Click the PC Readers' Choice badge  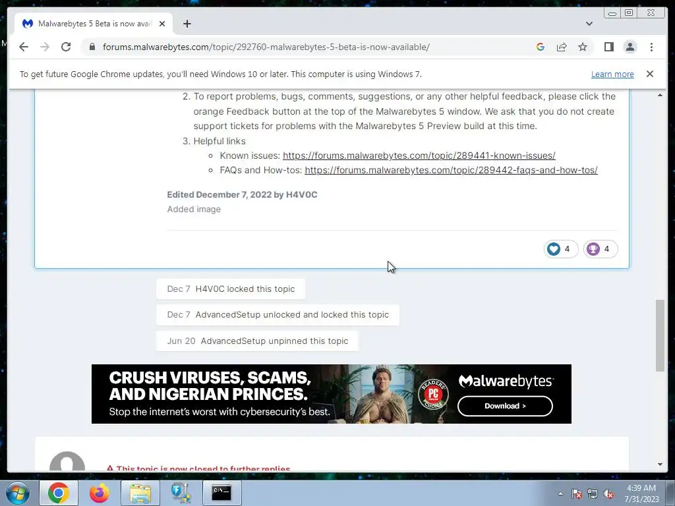click(433, 393)
